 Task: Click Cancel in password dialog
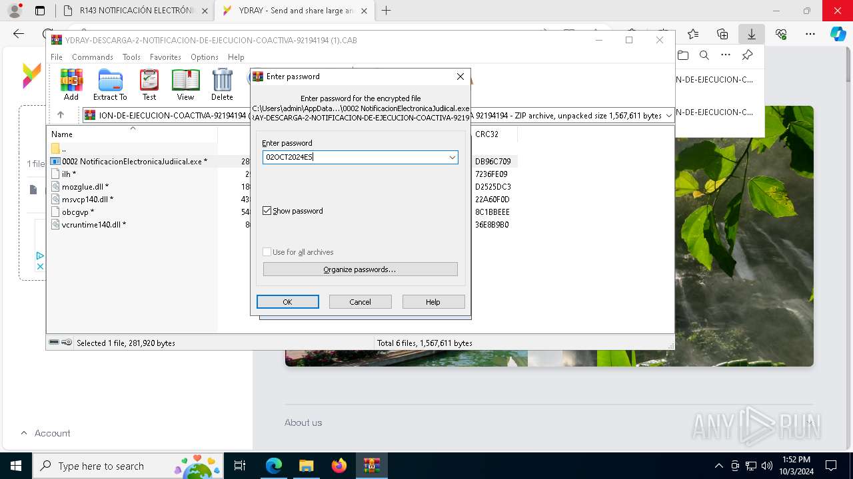[x=361, y=302]
